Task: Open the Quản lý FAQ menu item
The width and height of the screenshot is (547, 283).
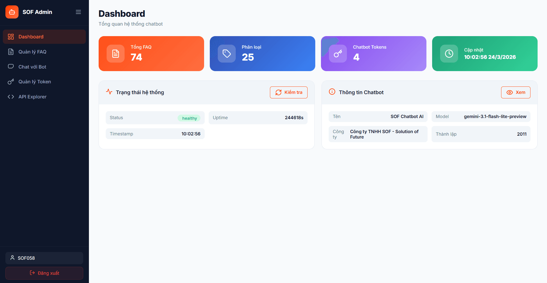Action: 32,52
